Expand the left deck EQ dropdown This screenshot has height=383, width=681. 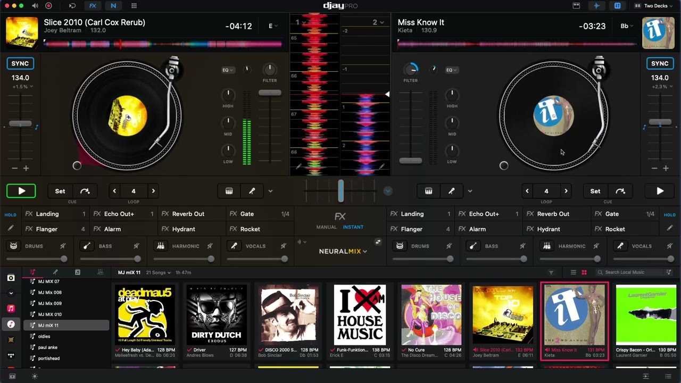[228, 70]
